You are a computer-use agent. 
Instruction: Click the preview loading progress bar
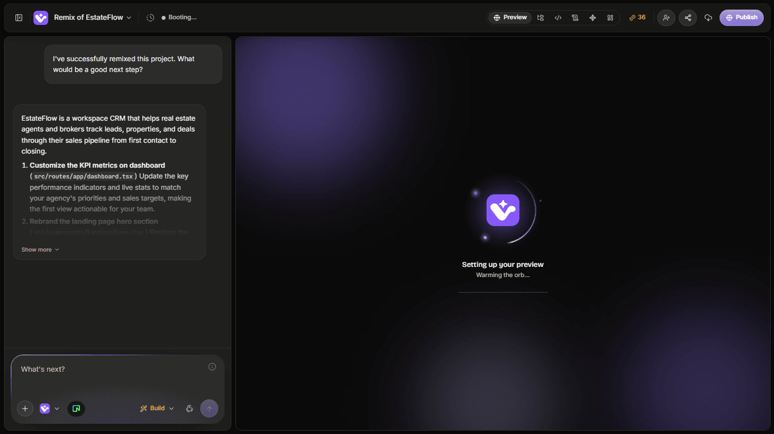(x=503, y=292)
